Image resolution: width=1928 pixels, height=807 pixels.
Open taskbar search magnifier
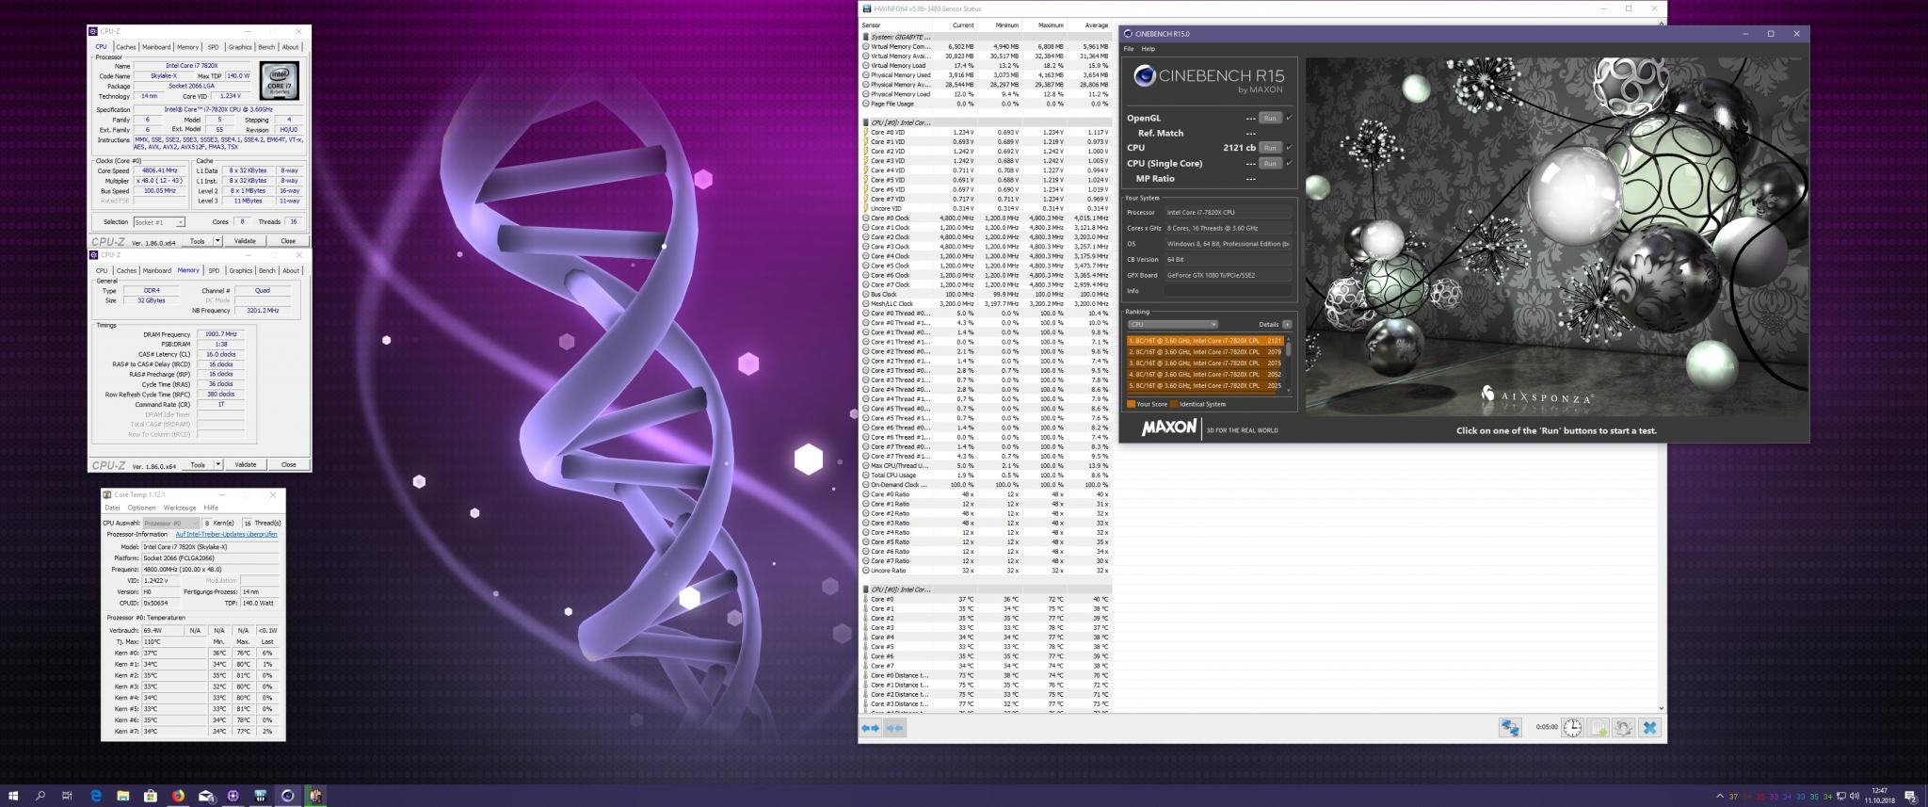[x=40, y=796]
